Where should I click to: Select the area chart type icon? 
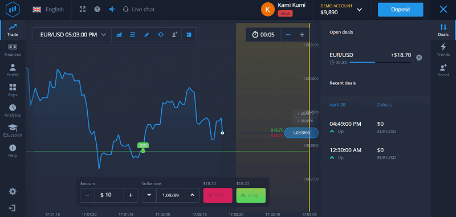[119, 35]
